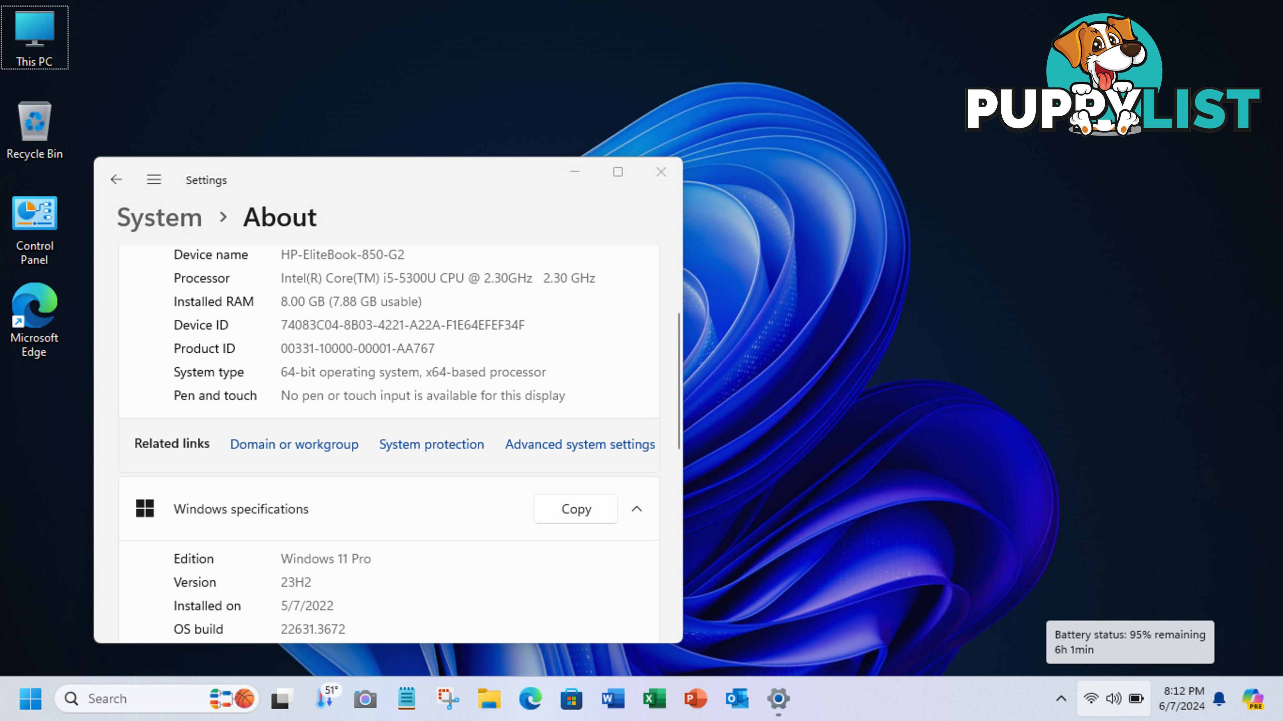Maximize the Settings window
The width and height of the screenshot is (1283, 721).
coord(617,172)
